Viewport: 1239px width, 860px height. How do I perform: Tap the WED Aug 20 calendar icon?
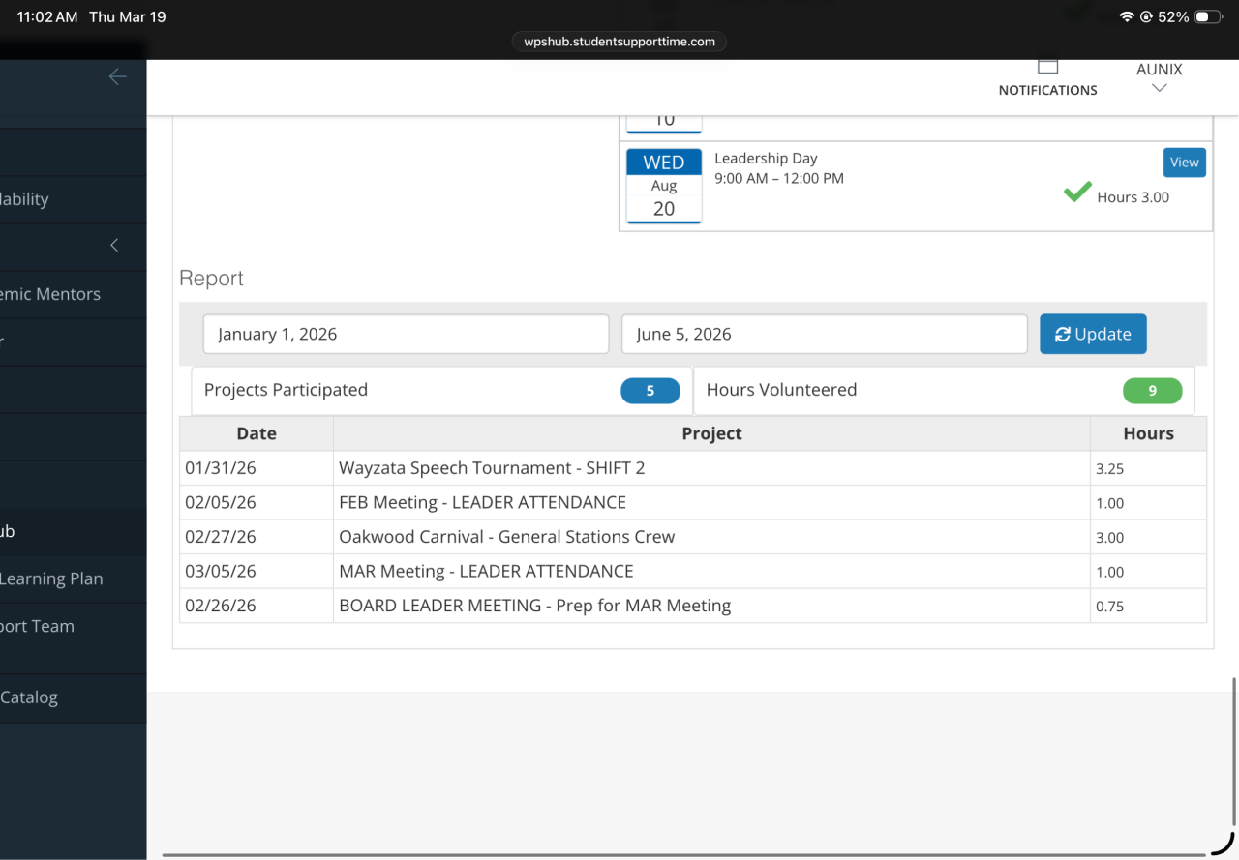click(x=664, y=186)
